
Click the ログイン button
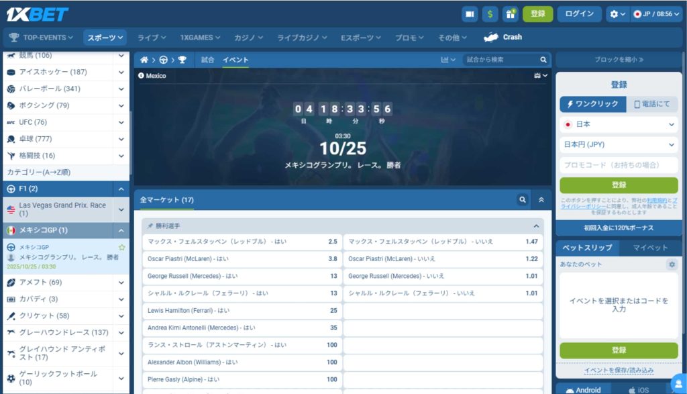pyautogui.click(x=579, y=14)
